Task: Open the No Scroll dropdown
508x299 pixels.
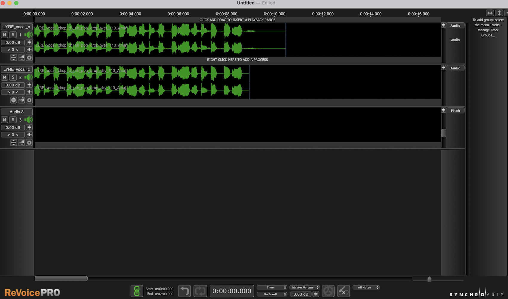Action: 272,294
